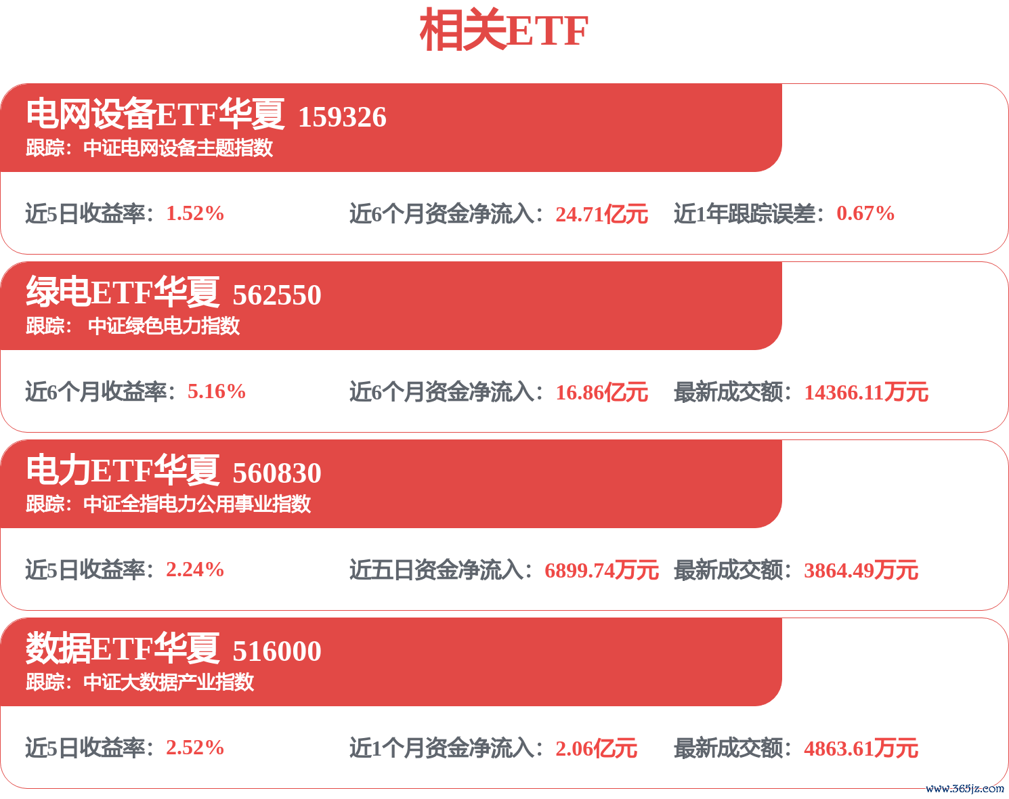Click the 相关ETF title heading

point(504,30)
